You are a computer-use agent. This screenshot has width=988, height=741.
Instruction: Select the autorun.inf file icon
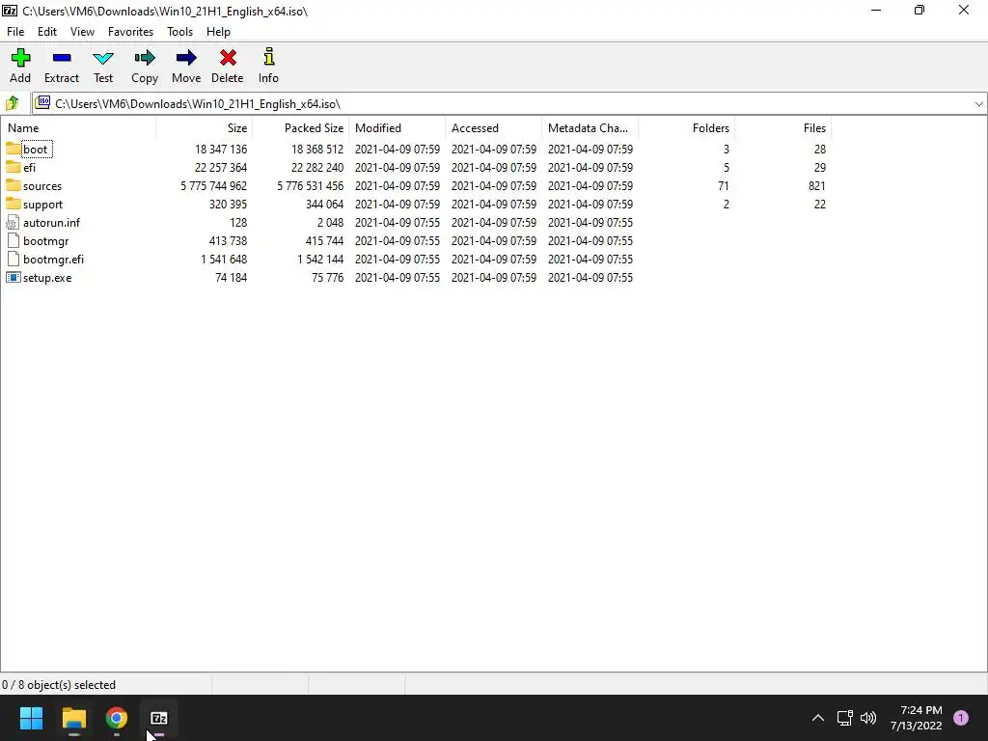tap(13, 222)
